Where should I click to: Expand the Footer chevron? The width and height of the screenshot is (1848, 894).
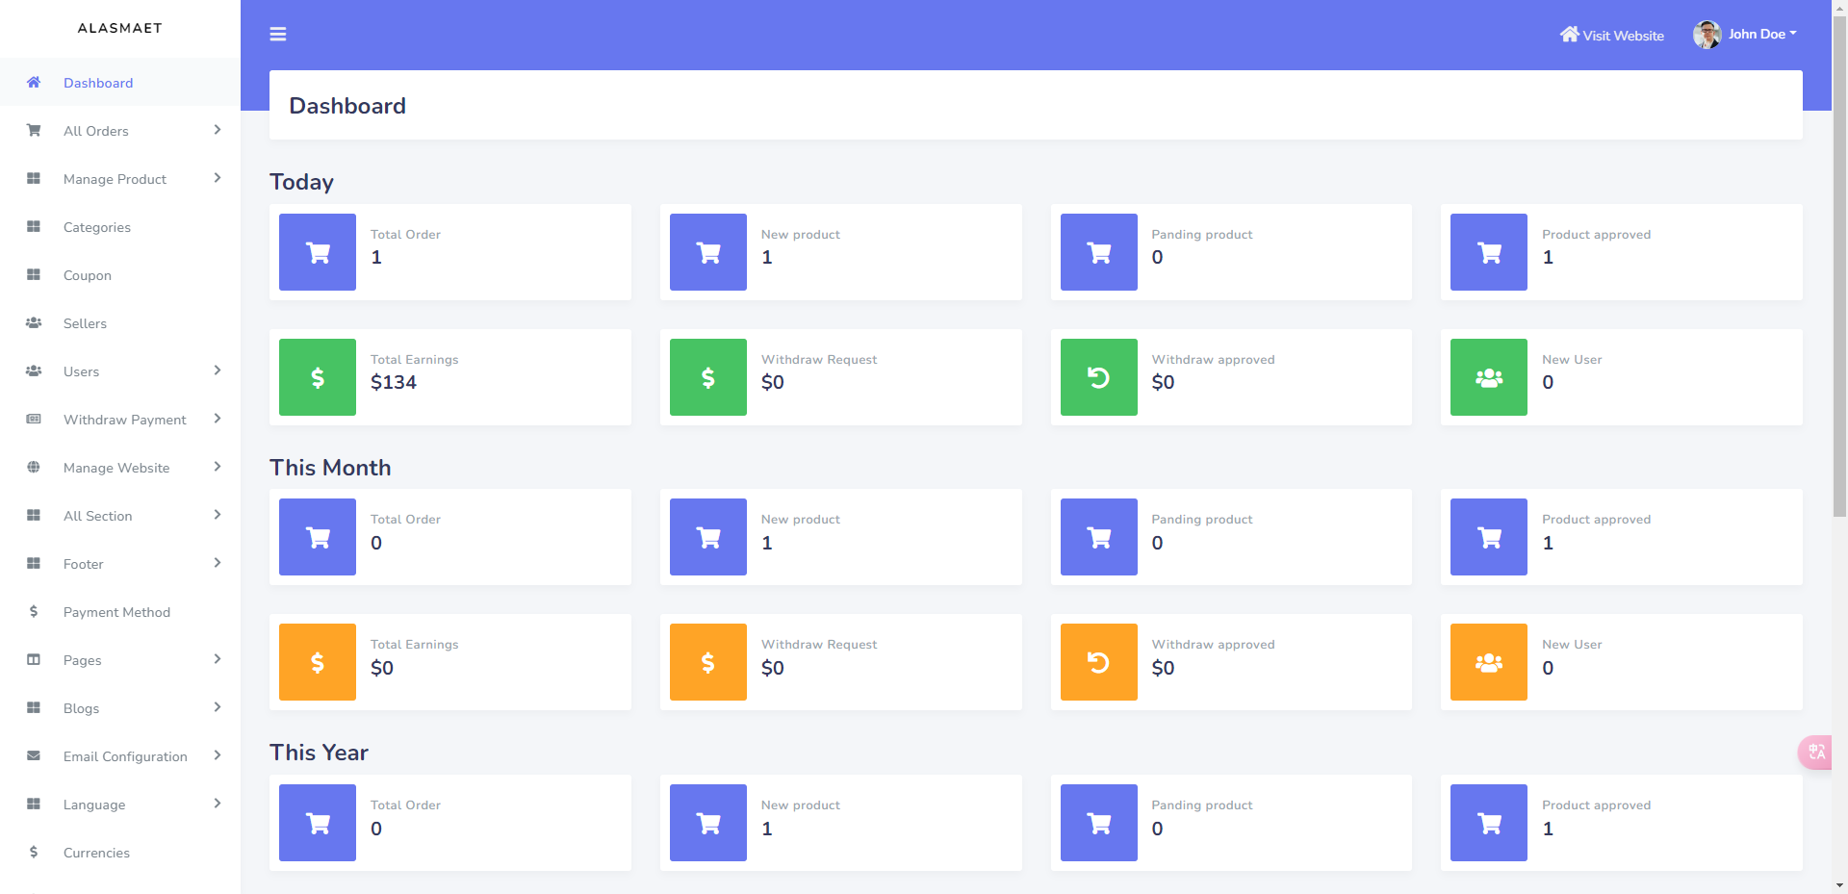pos(218,563)
